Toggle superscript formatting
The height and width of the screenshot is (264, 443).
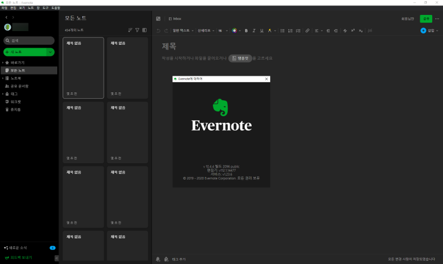tap(353, 30)
